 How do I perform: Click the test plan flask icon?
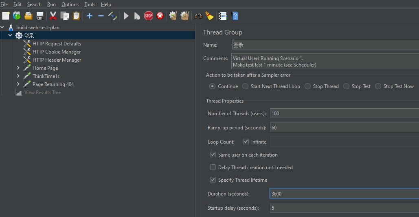tap(11, 28)
